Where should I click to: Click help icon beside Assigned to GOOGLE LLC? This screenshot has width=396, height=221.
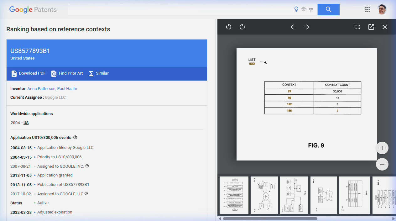86,193
